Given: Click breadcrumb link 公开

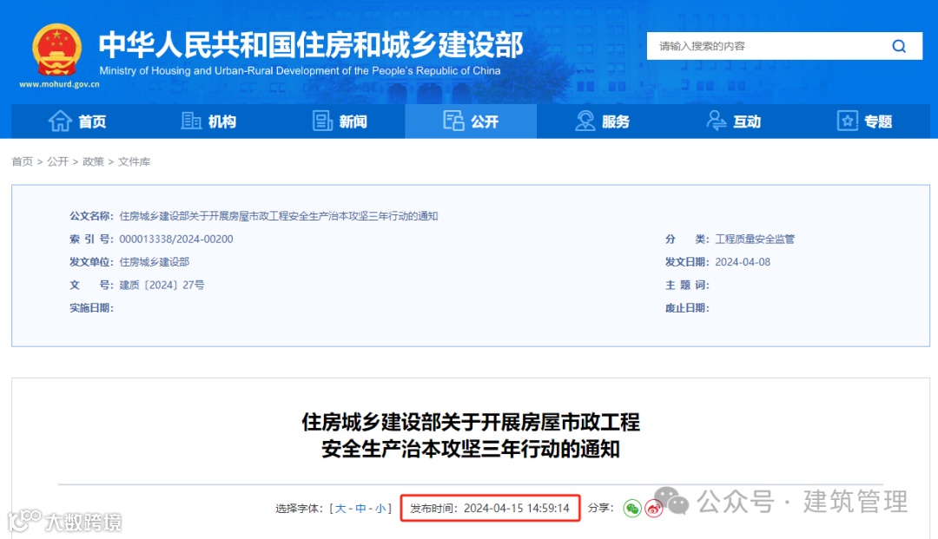Looking at the screenshot, I should point(58,161).
